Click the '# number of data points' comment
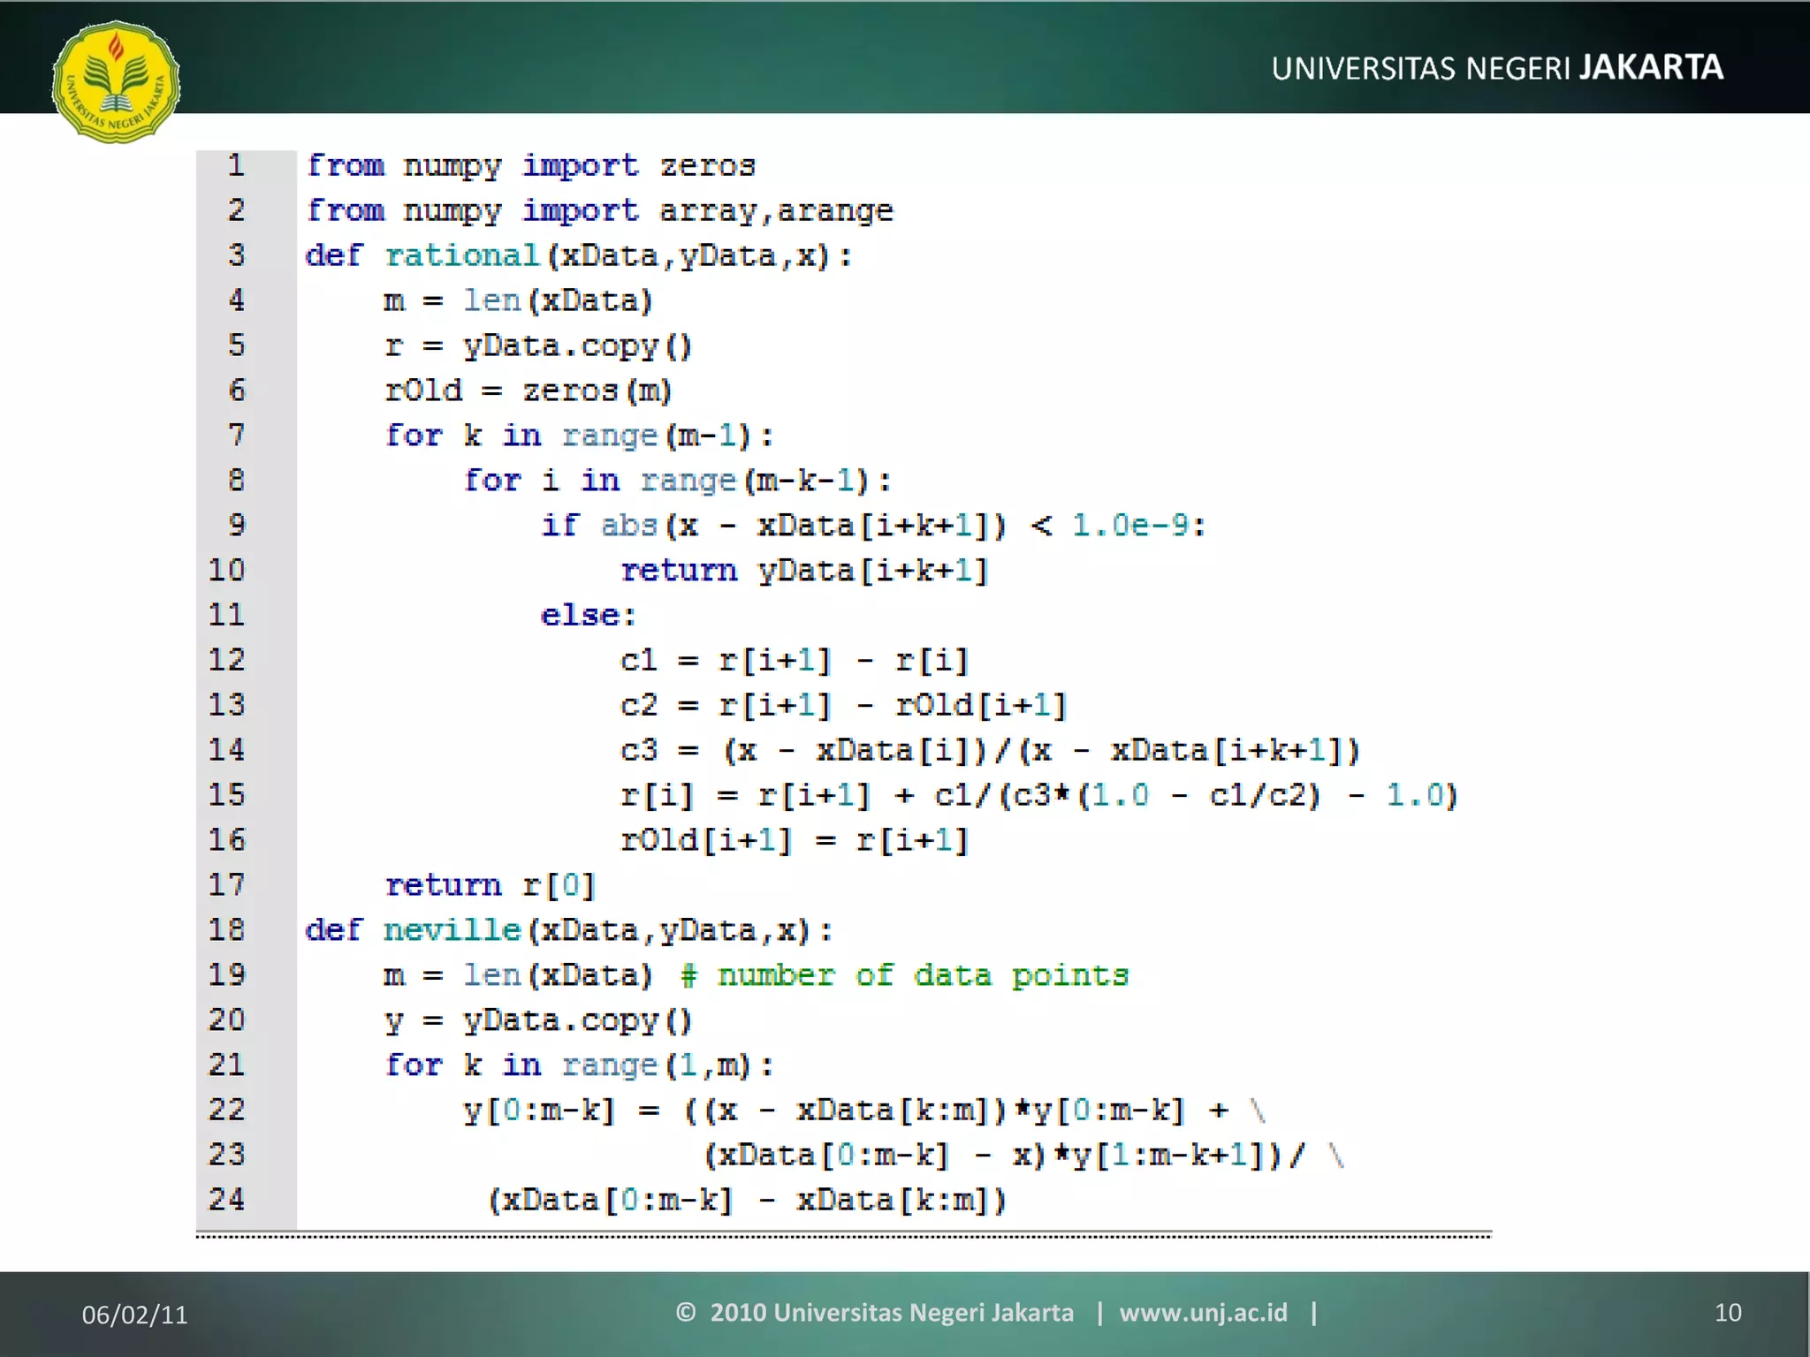1810x1357 pixels. tap(905, 975)
